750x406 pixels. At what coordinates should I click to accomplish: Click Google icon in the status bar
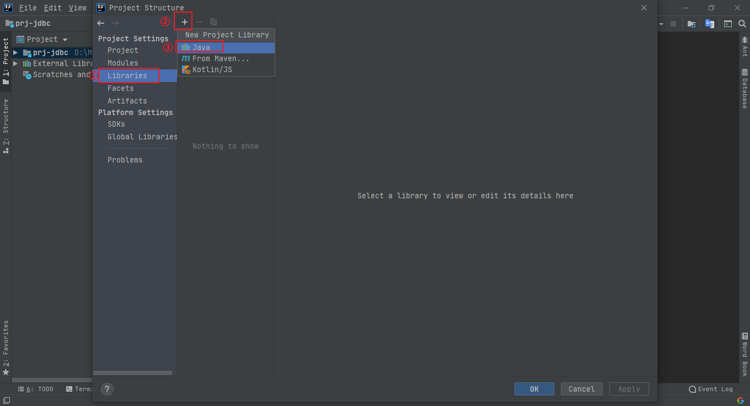coord(740,400)
